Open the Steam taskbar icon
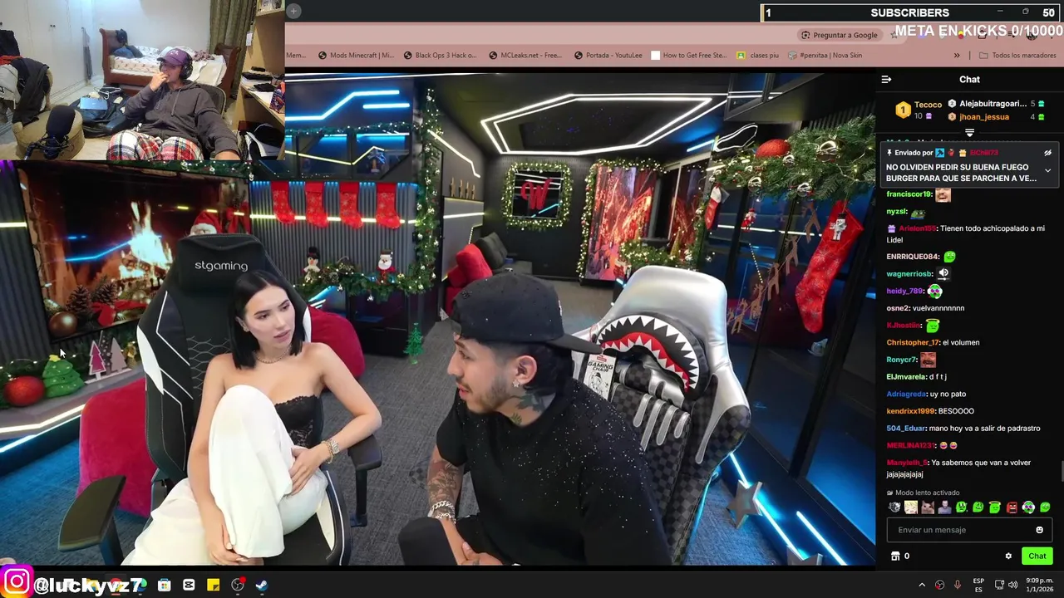 tap(261, 585)
